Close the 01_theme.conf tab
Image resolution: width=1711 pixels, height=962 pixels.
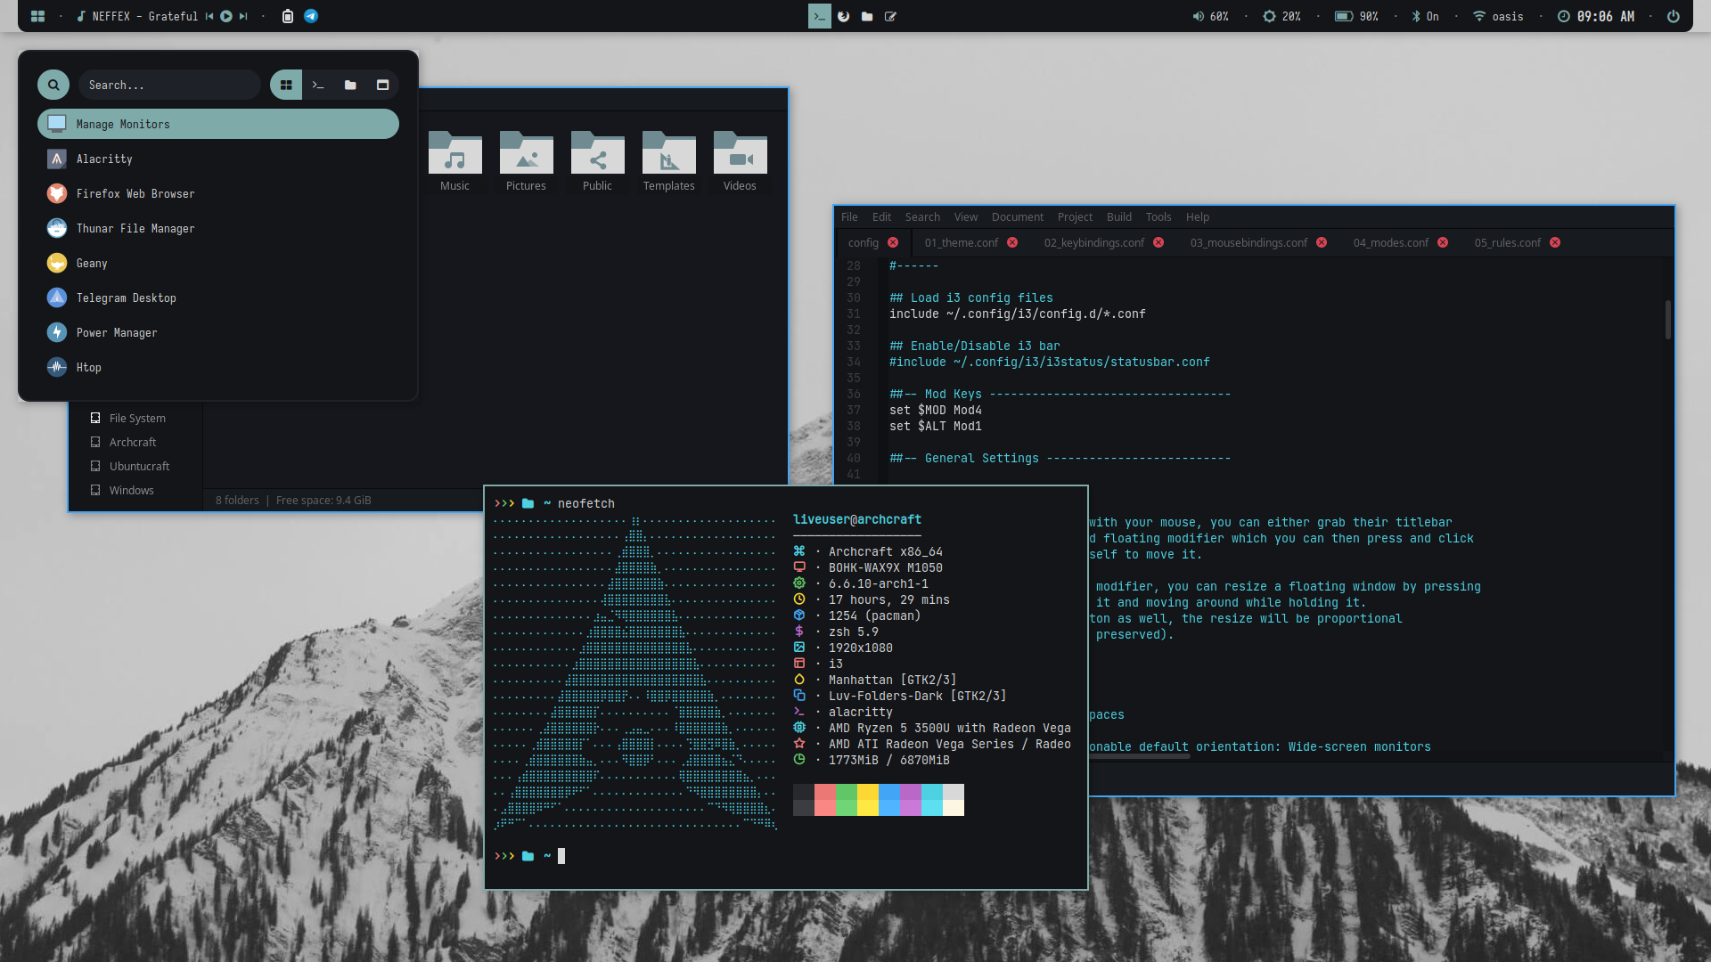[x=1012, y=242]
